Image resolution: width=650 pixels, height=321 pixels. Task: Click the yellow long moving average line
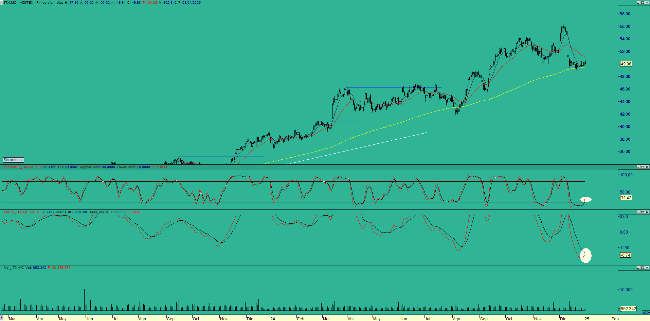pos(425,114)
